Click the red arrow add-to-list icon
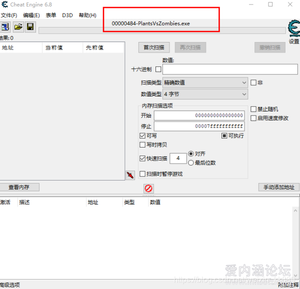Image resolution: width=300 pixels, height=289 pixels. tap(130, 175)
